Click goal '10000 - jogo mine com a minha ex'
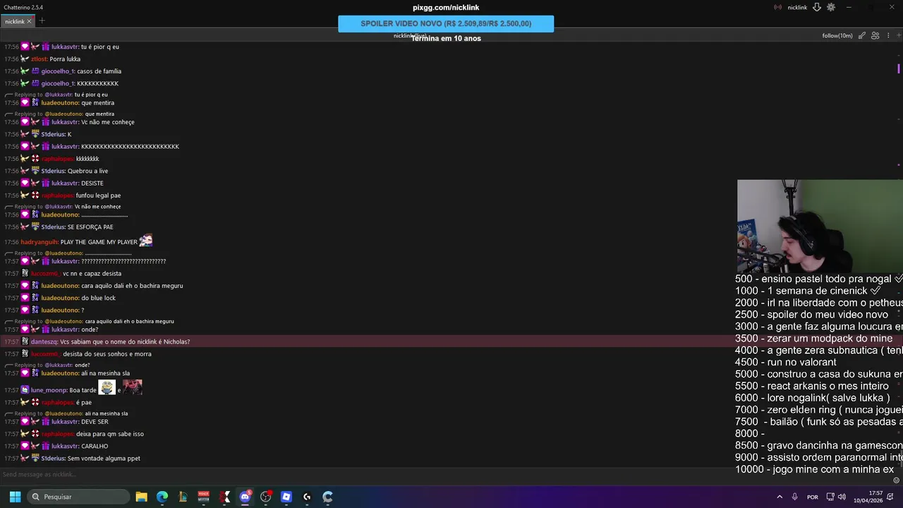The image size is (903, 508). pos(814,469)
